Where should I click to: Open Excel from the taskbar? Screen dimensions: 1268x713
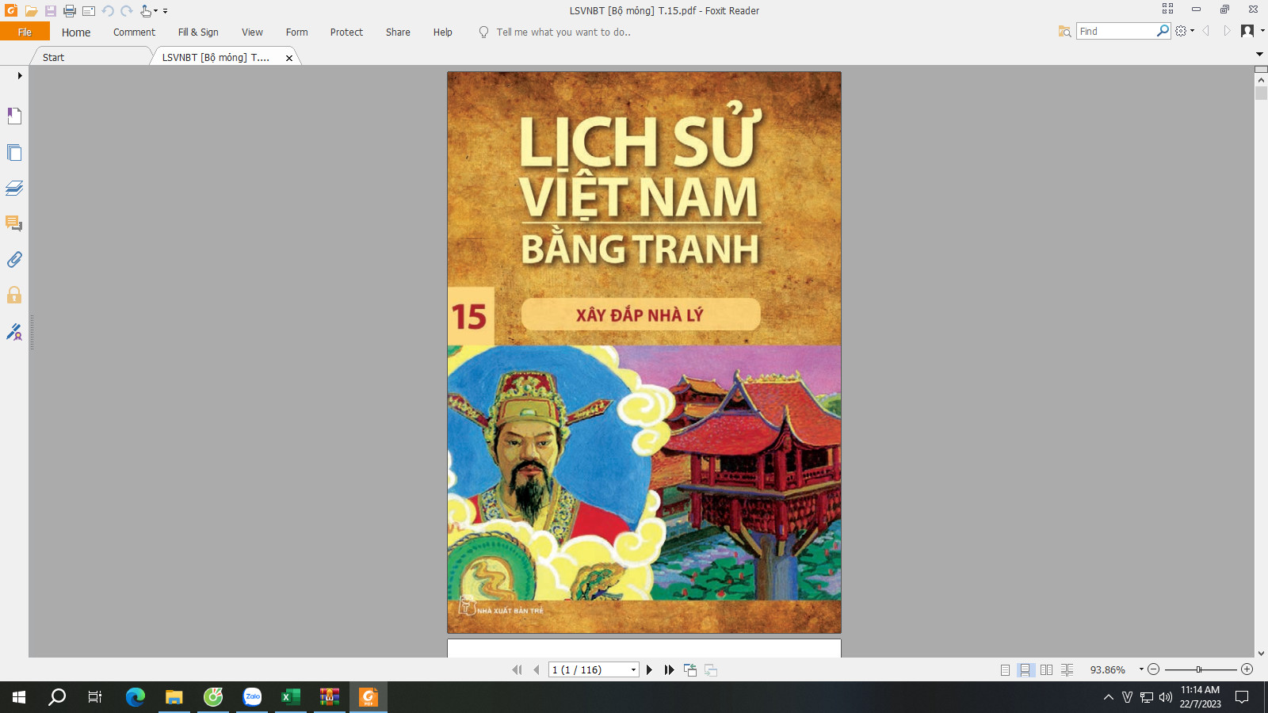tap(291, 697)
